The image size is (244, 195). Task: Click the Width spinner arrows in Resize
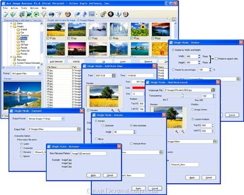coord(199,57)
